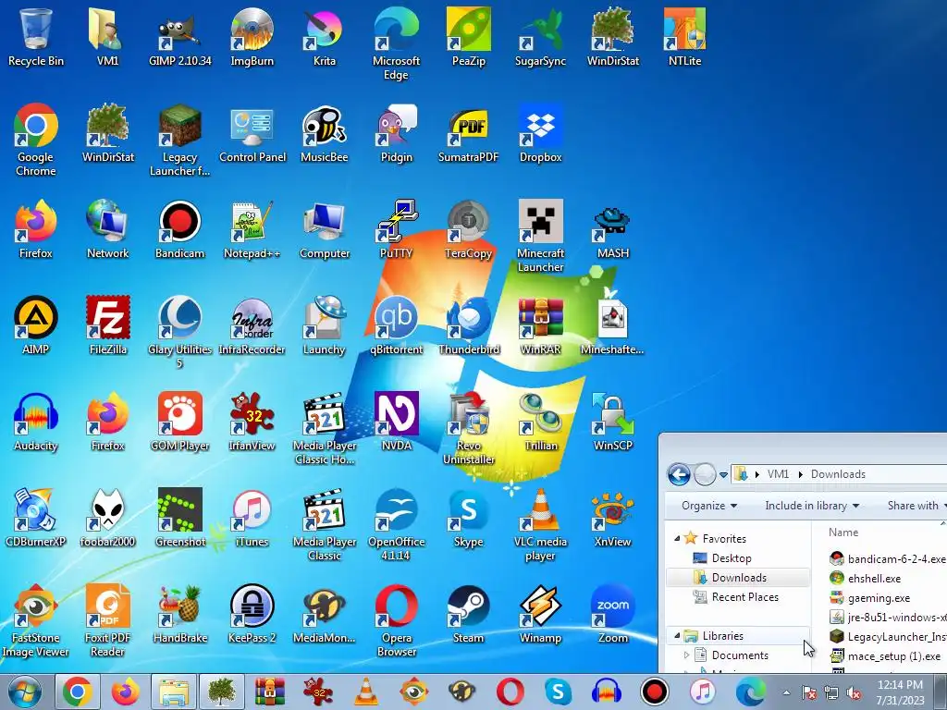Select the MusicBee desktop icon

[x=325, y=133]
